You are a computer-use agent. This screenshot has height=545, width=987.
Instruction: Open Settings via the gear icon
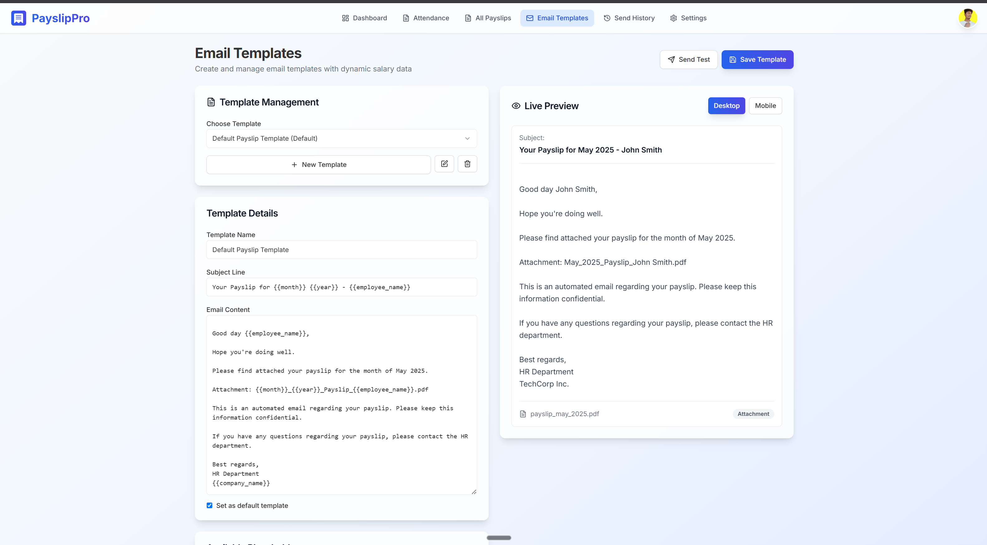(673, 18)
